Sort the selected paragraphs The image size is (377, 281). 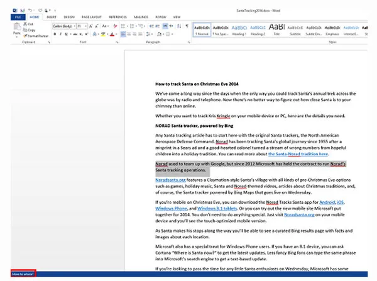(179, 26)
